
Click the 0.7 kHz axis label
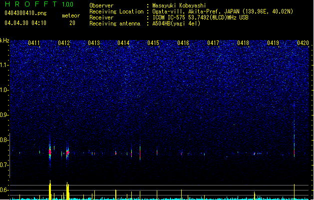coord(4,165)
